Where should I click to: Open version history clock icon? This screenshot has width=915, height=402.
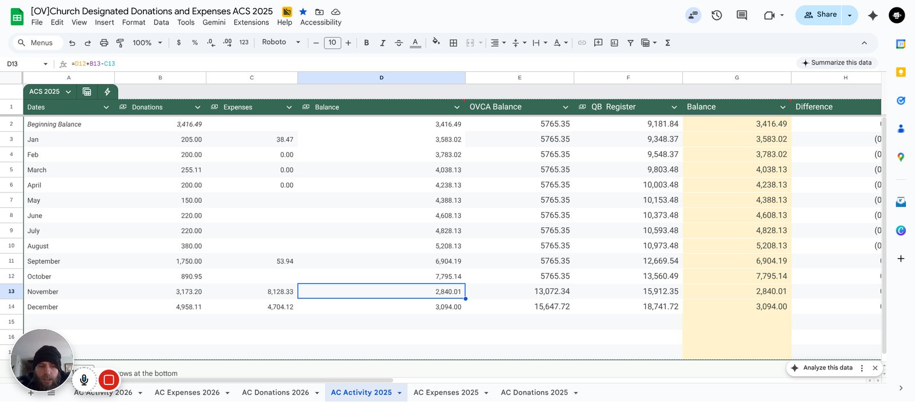[x=717, y=15]
